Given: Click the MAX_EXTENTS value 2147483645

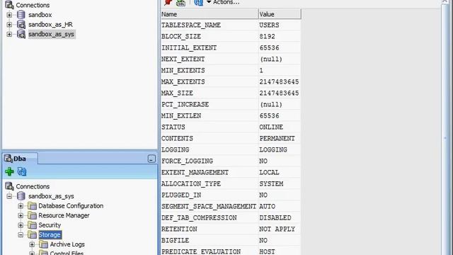Looking at the screenshot, I should (280, 82).
